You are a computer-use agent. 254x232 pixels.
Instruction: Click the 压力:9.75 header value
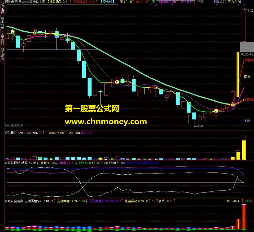[x=234, y=2]
